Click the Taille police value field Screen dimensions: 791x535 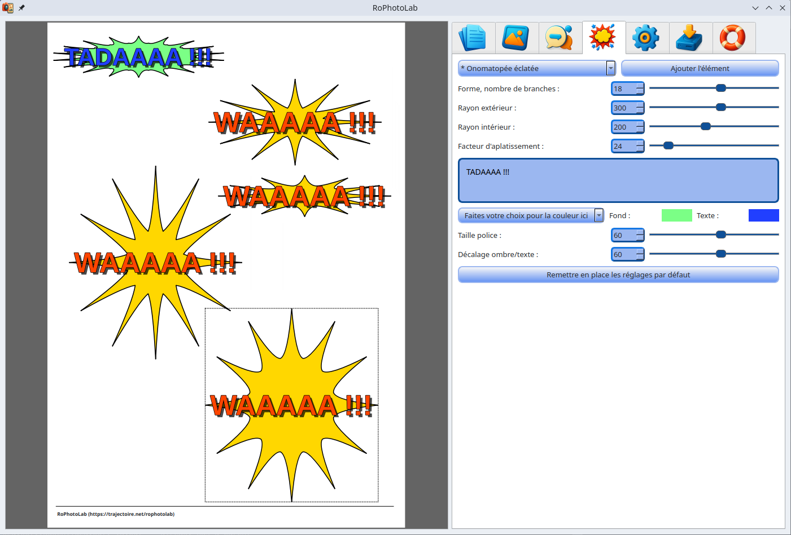[x=624, y=235]
